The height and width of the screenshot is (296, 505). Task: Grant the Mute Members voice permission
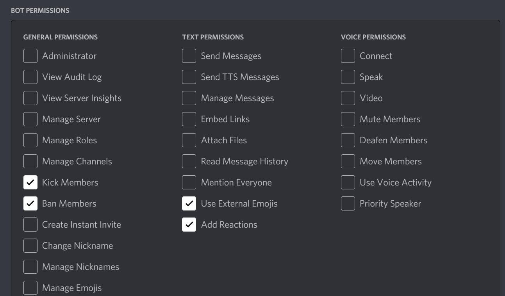click(x=348, y=119)
